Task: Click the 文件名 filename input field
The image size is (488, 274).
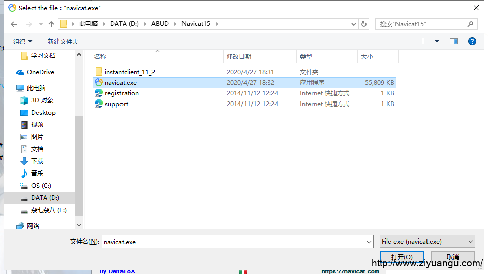Action: pyautogui.click(x=237, y=242)
